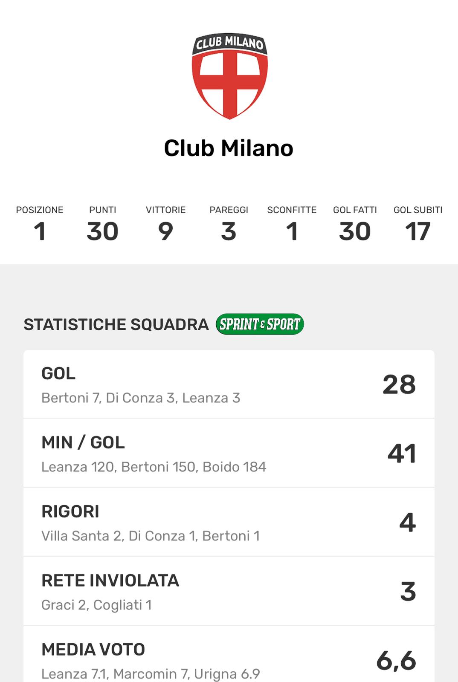
Task: Tap the Gol Fatti stat showing 30
Action: [355, 224]
